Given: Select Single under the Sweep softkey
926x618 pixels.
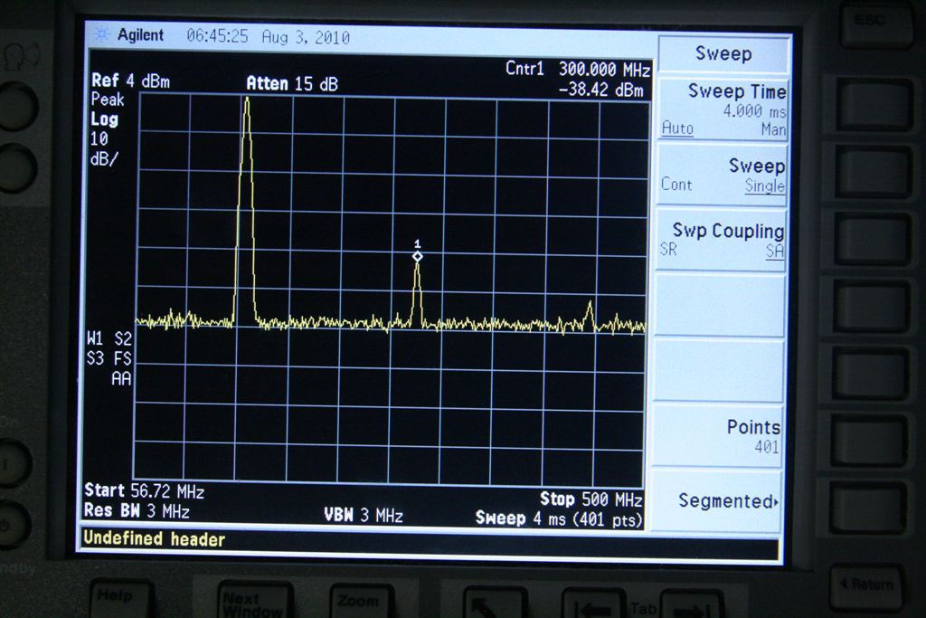Looking at the screenshot, I should pyautogui.click(x=764, y=185).
